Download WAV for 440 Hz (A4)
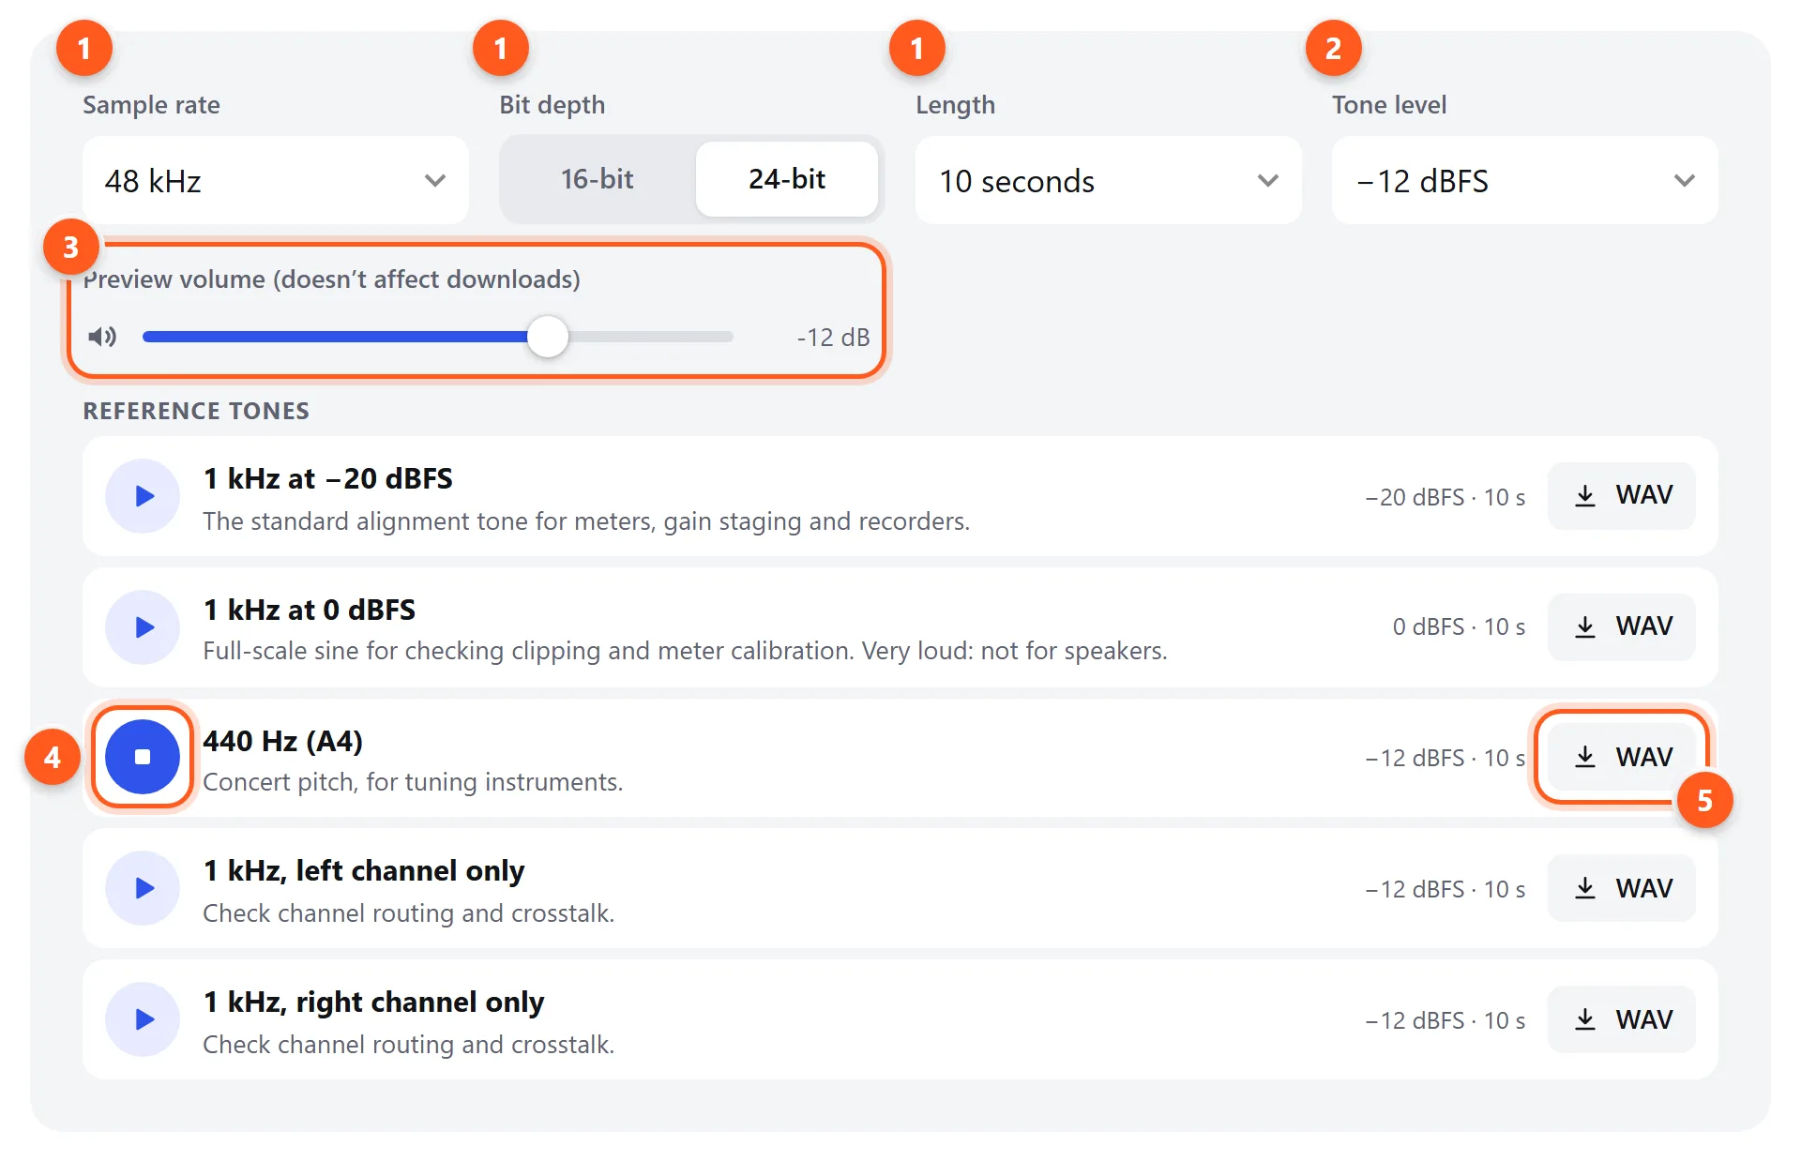This screenshot has height=1161, width=1801. point(1622,757)
